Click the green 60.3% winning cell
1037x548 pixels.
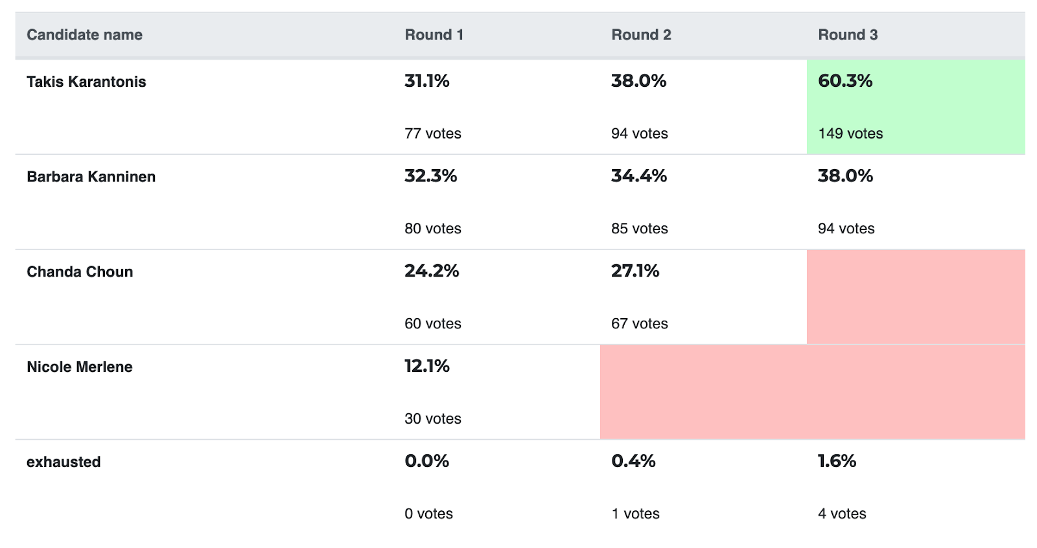tap(915, 107)
